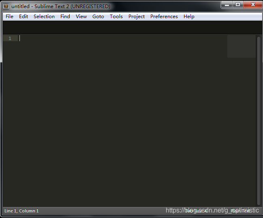263x218 pixels.
Task: Open the Find menu
Action: click(x=65, y=17)
